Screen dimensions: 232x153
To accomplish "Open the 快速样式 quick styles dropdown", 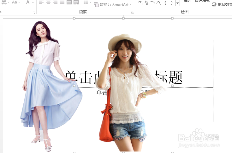I will [202, 3].
